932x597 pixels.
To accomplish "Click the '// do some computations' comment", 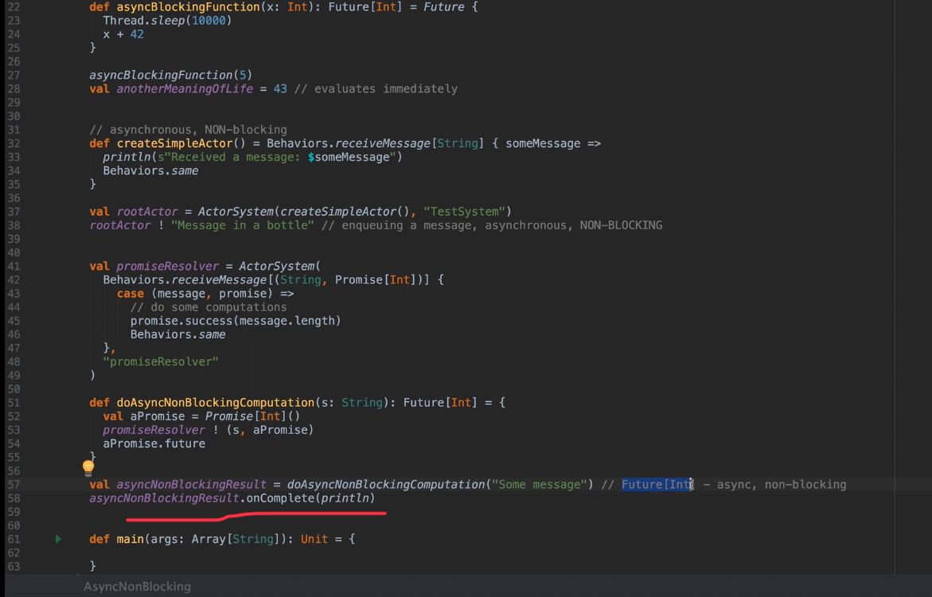I will coord(209,307).
